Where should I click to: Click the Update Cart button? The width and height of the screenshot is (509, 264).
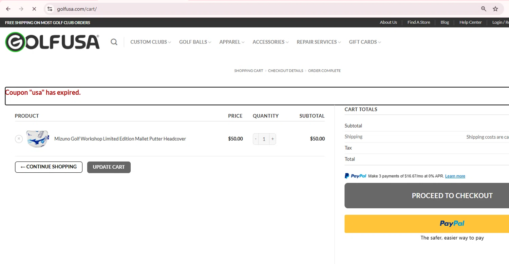pyautogui.click(x=109, y=167)
